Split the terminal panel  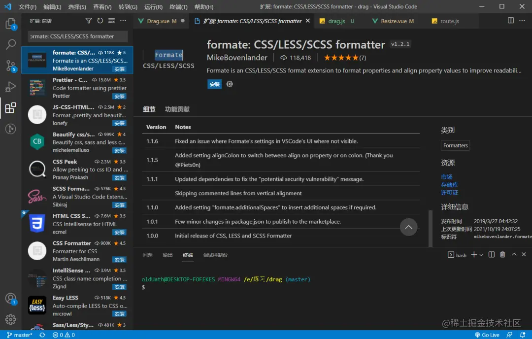tap(491, 255)
